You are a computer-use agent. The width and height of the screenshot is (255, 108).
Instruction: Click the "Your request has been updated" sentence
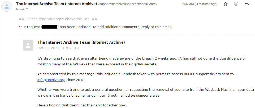click(x=96, y=27)
